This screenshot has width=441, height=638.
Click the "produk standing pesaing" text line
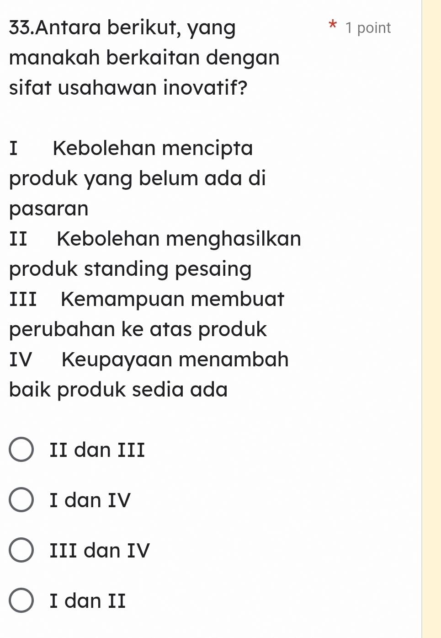tap(130, 269)
